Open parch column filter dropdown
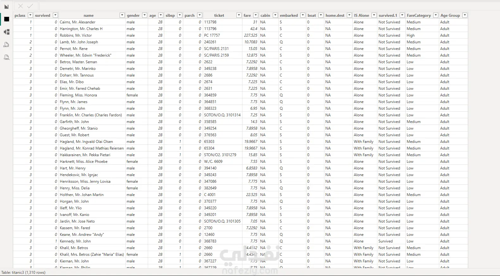Screen dimensions: 500x276 tap(200, 15)
